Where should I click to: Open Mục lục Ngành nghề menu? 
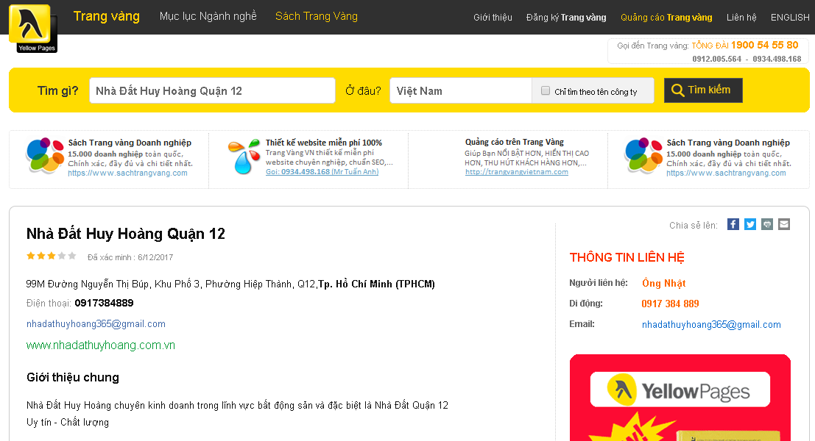tap(208, 17)
